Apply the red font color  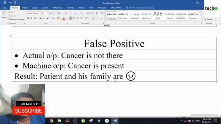pos(64,18)
